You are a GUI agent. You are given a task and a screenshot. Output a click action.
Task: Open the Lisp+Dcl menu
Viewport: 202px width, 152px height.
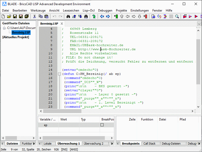(x=89, y=11)
